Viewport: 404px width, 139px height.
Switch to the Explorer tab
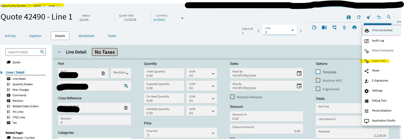35,36
